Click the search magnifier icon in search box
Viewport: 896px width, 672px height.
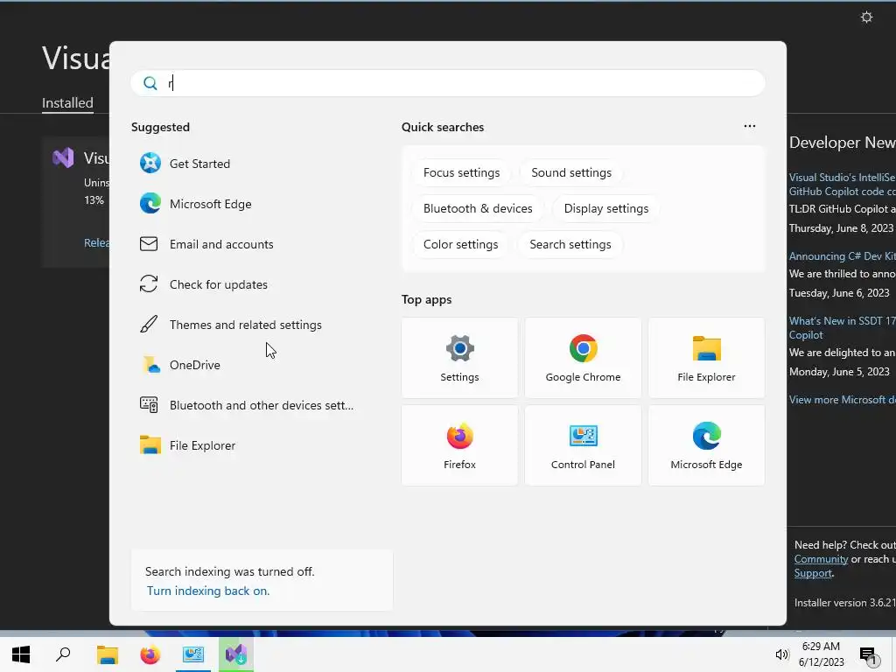[x=150, y=83]
